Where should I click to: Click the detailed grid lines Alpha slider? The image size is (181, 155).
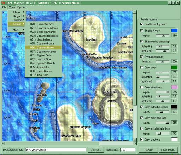pos(162,133)
